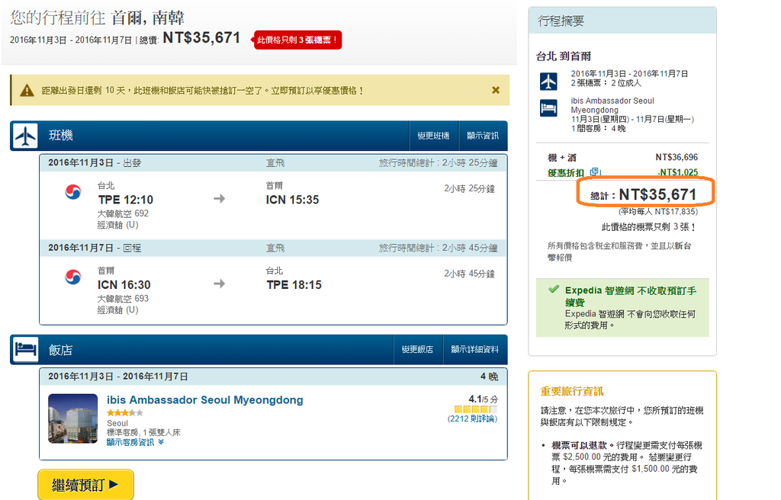Click the arrival time ICN 15:35
Screen dimensions: 781x500
click(x=292, y=200)
